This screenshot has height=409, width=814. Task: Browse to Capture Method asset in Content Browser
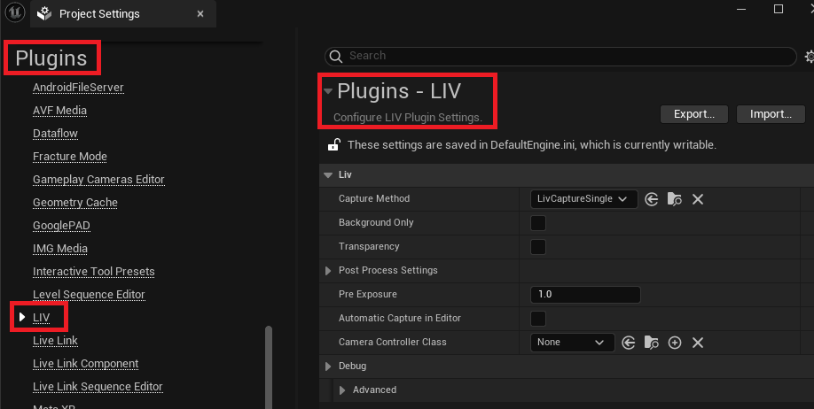coord(675,199)
